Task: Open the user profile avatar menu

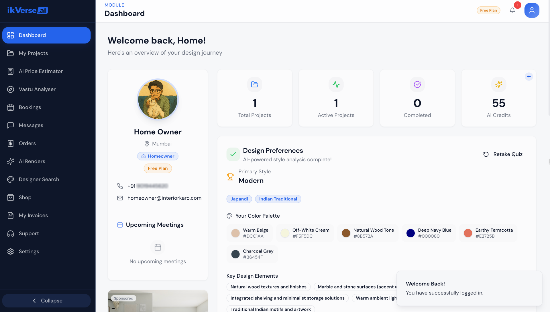Action: [532, 10]
